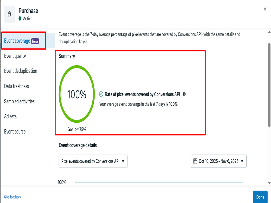Close the Purchase dialog with X
271x203 pixels.
tap(265, 9)
